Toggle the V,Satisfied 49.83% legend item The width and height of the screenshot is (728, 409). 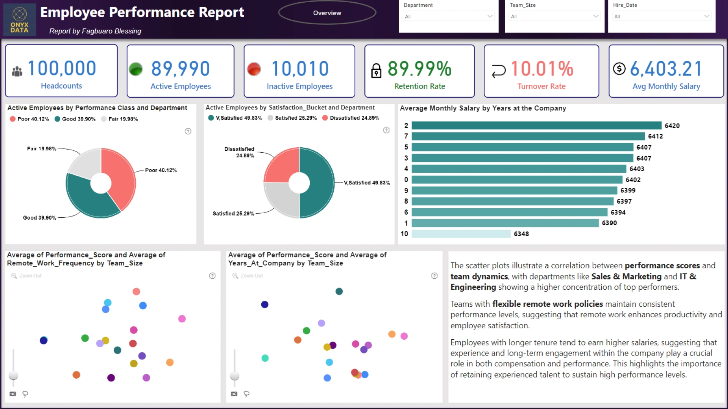[x=235, y=118]
